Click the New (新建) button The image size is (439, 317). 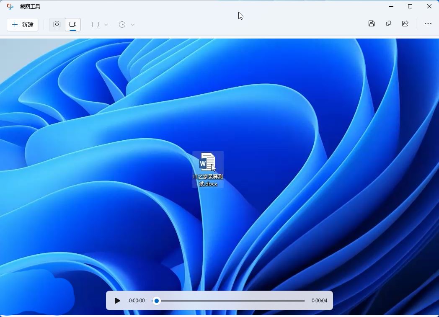[23, 25]
